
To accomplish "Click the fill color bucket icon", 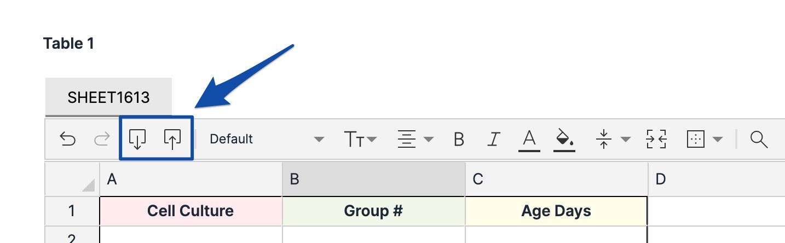I will pos(564,140).
